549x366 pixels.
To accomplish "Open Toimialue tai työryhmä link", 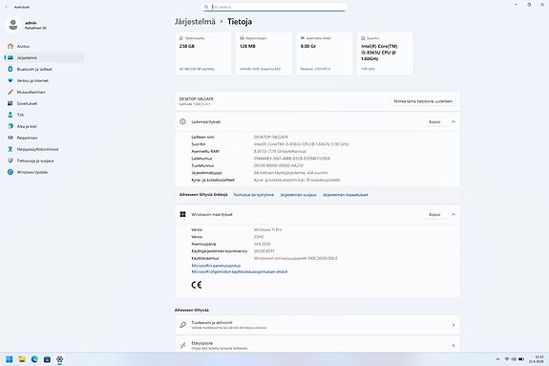I will (x=253, y=195).
